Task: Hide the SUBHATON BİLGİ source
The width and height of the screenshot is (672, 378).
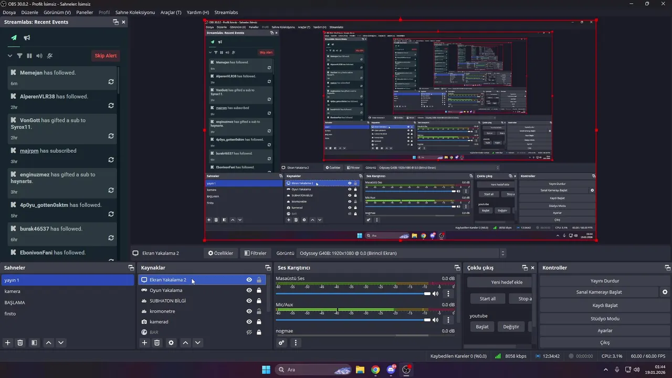Action: point(249,301)
